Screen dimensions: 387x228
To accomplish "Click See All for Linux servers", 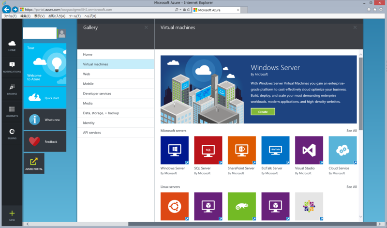I will pos(352,187).
